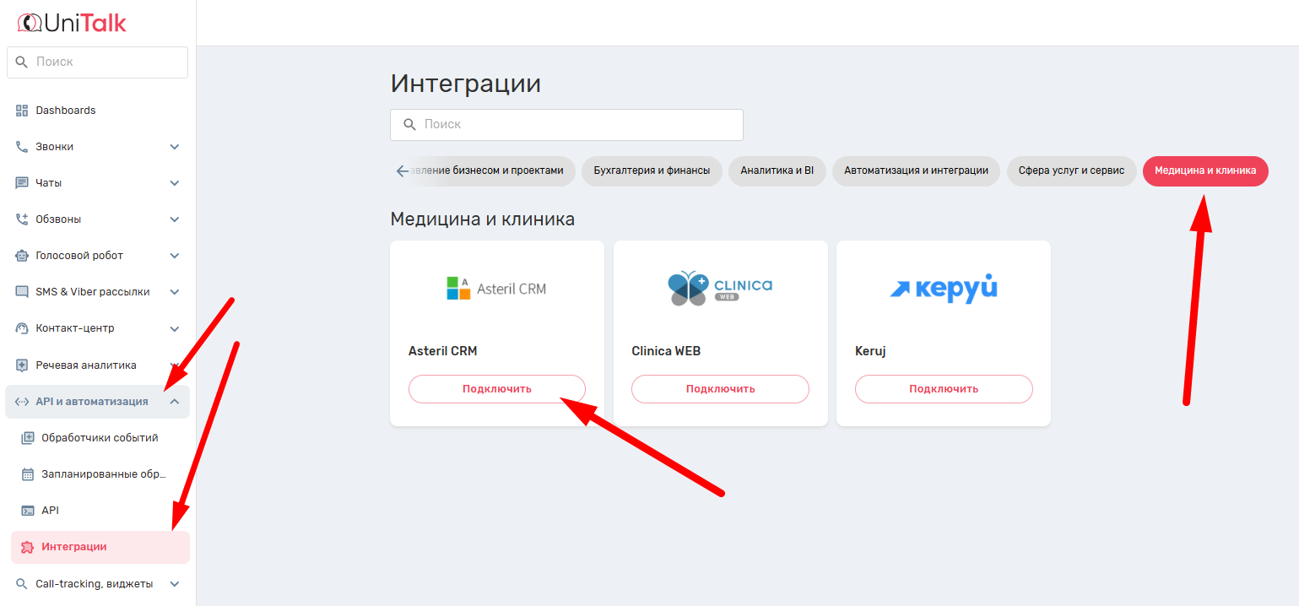Expand SMS & Viber рассылки section

coord(175,292)
